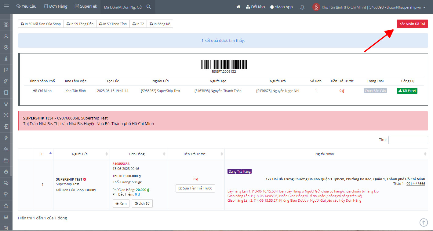Open the sidebar award ribbon icon
433x231 pixels.
tap(6, 217)
